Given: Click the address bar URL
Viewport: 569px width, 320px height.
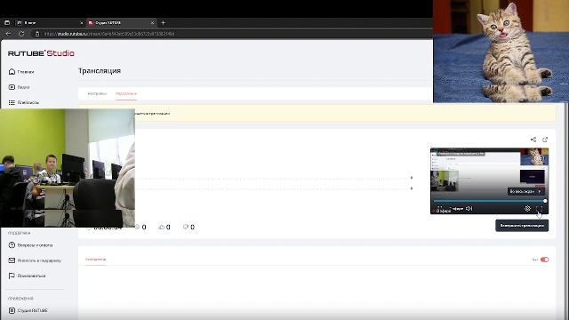Looking at the screenshot, I should pos(108,34).
